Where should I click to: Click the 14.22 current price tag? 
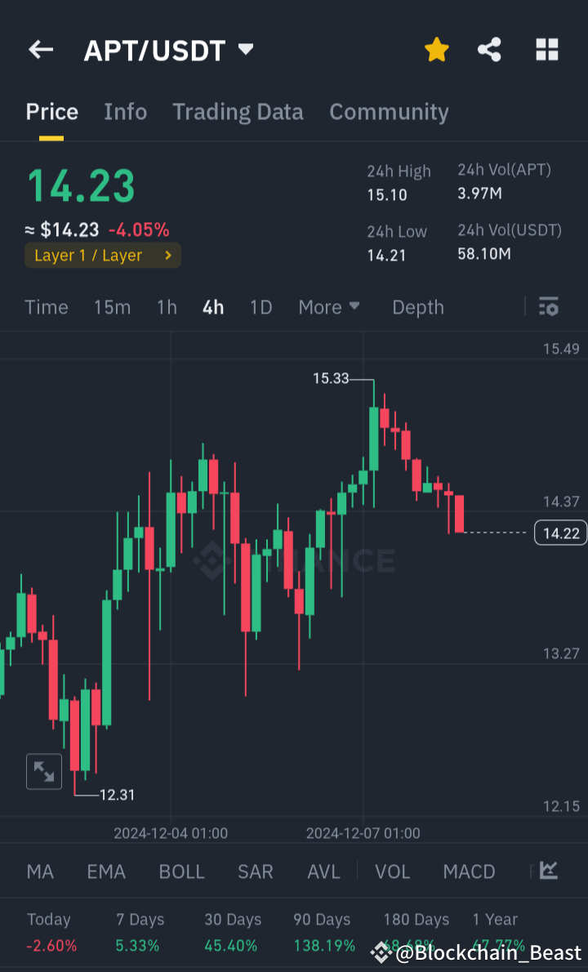coord(560,533)
